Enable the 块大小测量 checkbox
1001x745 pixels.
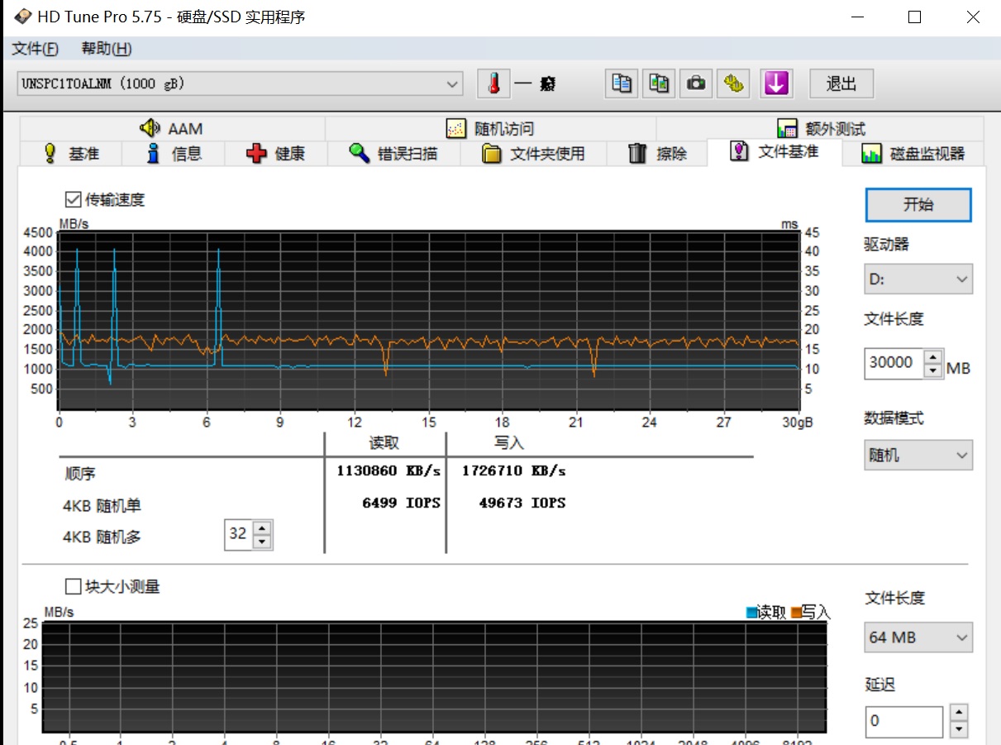73,586
